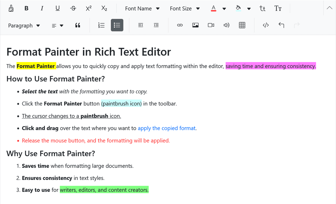336x204 pixels.
Task: Click the bold 'Click and drag' text
Action: coord(40,128)
